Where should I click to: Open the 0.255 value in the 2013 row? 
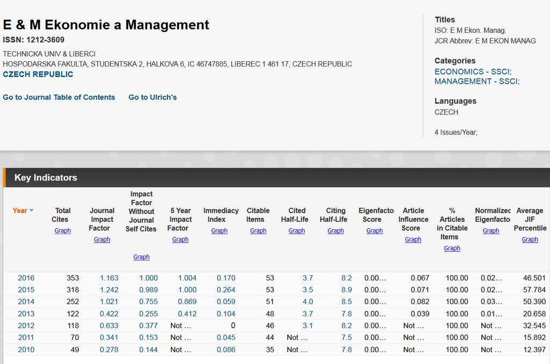click(x=148, y=314)
